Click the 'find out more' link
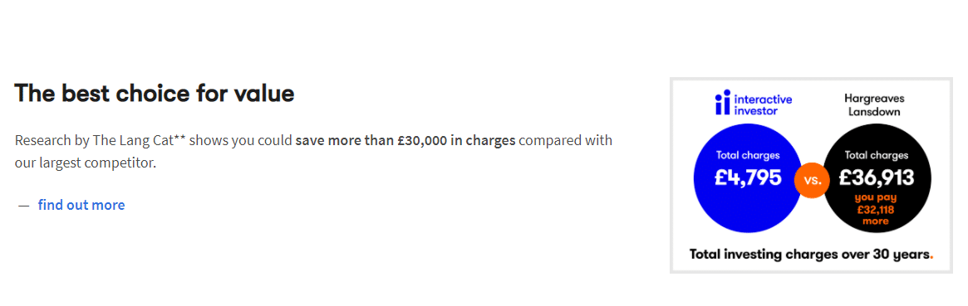 tap(81, 205)
